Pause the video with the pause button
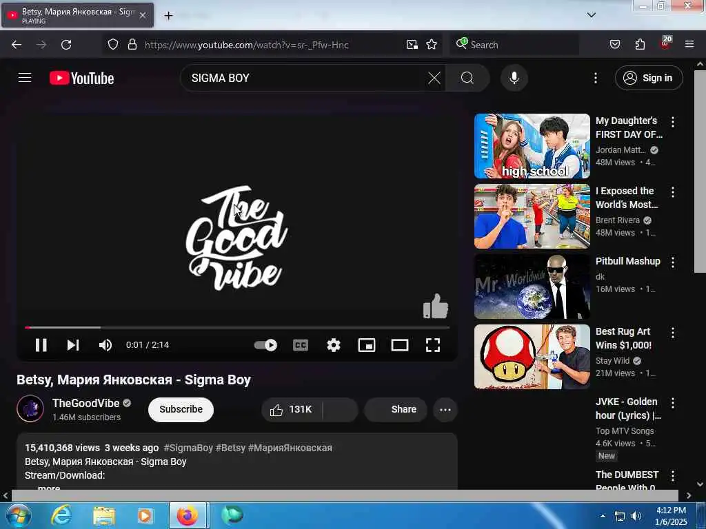706x529 pixels. [x=41, y=345]
